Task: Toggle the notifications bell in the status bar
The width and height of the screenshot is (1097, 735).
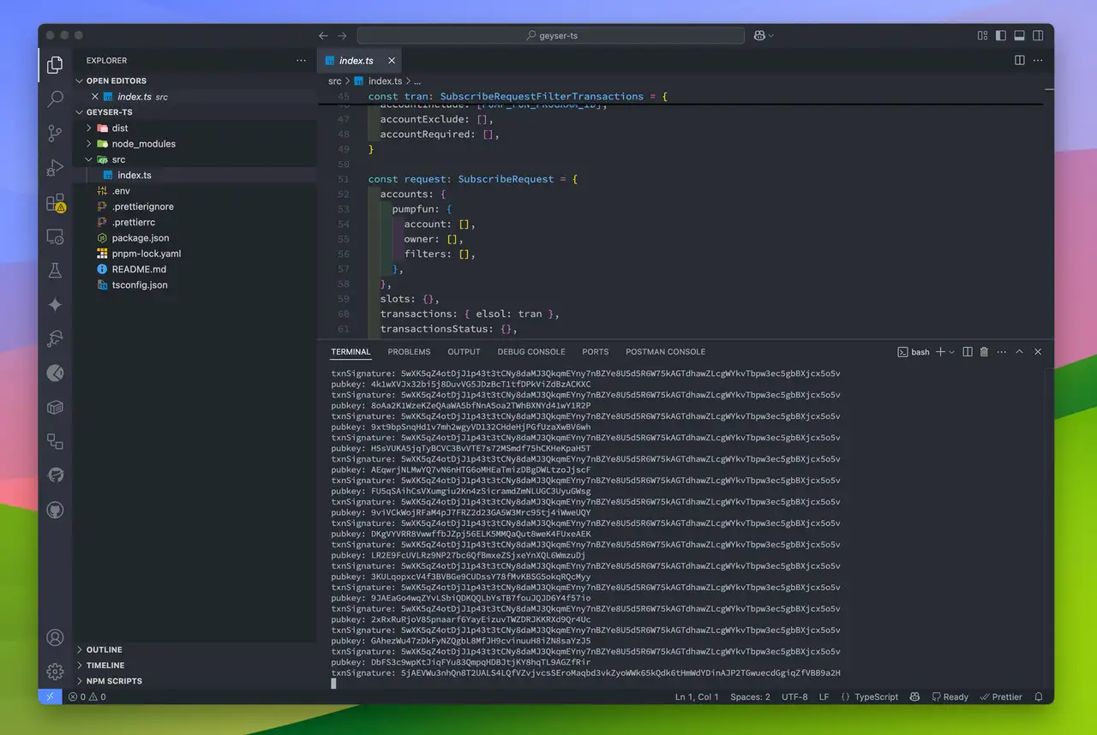Action: click(1037, 696)
